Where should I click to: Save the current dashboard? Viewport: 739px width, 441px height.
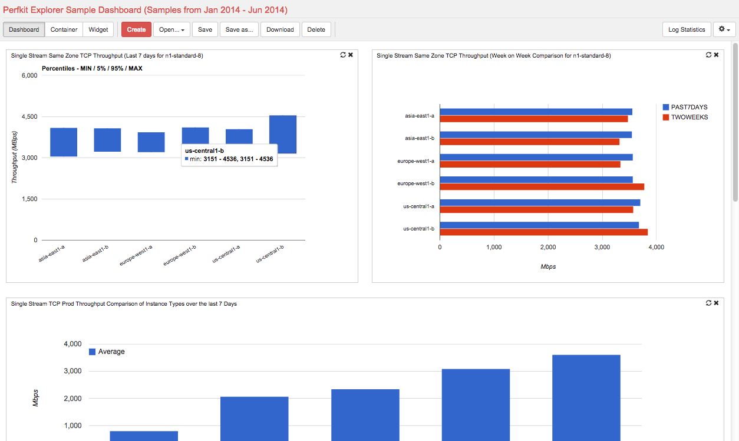point(205,29)
